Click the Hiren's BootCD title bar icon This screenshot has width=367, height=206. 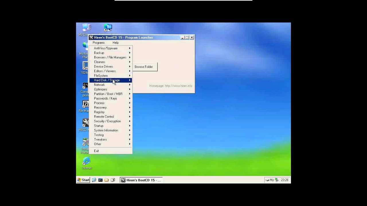[x=91, y=37]
